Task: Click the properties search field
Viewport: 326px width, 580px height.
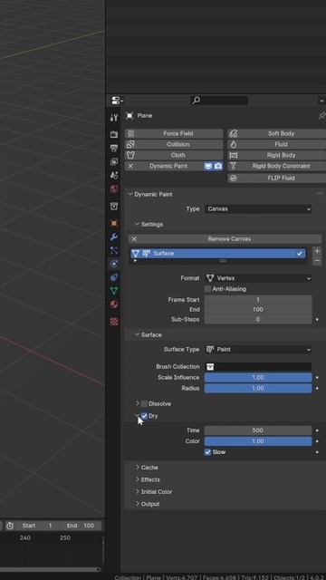Action: click(219, 101)
